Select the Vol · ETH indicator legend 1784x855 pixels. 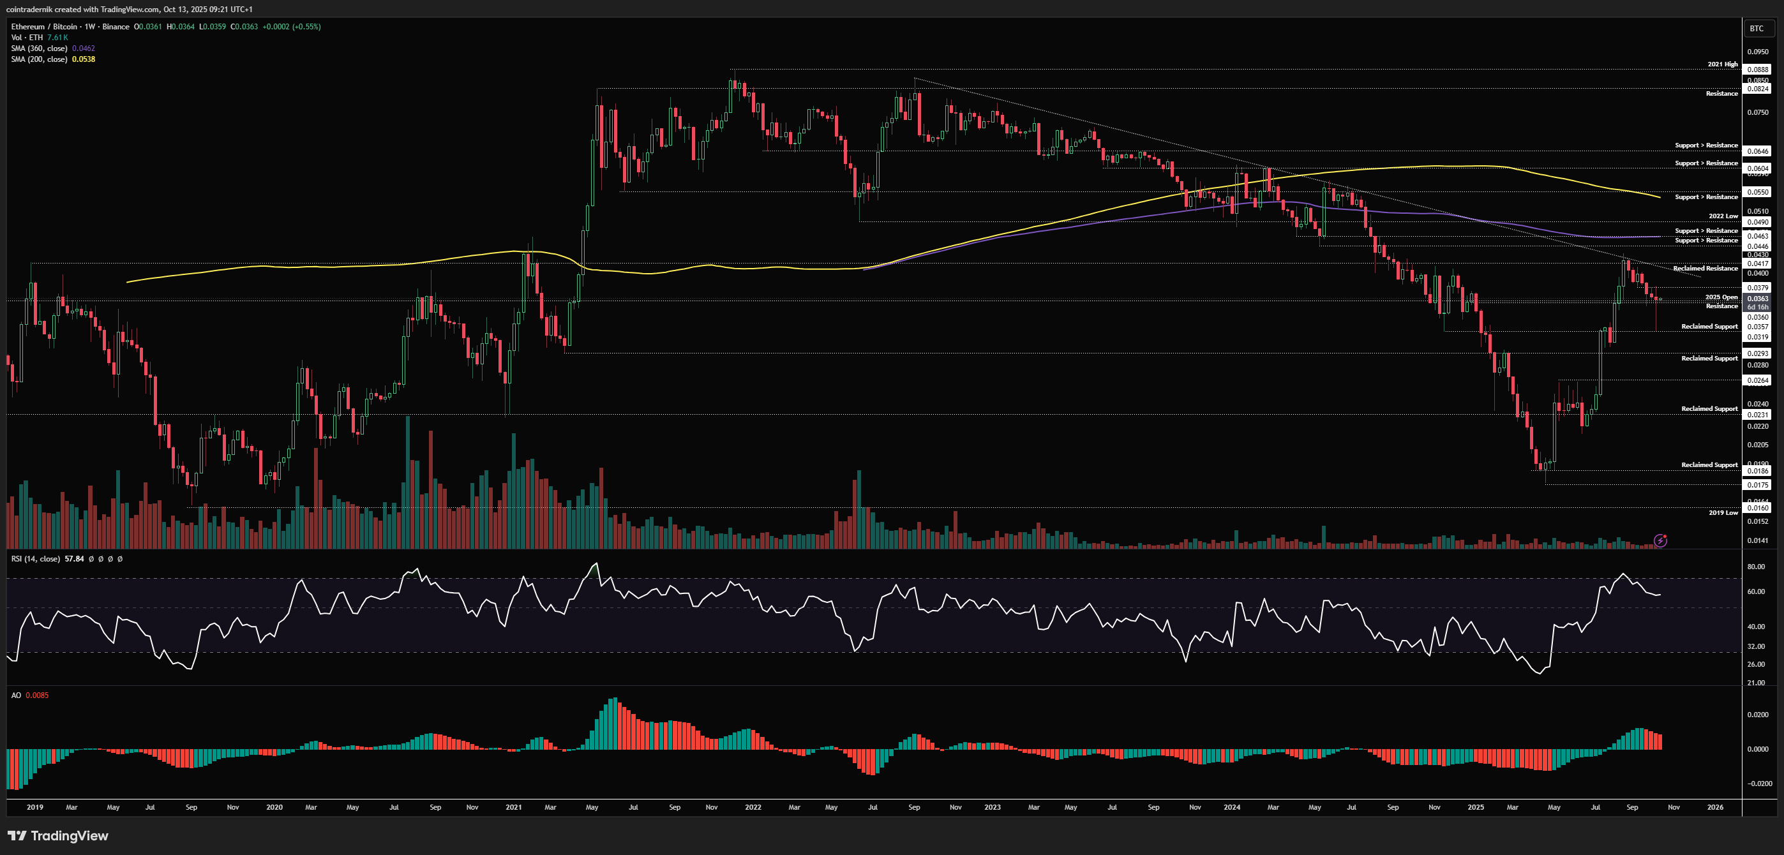coord(27,38)
